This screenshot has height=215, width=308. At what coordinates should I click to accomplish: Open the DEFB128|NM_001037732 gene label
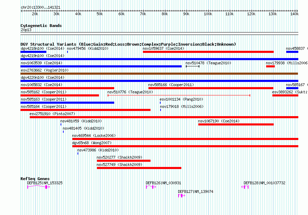pyautogui.click(x=264, y=183)
